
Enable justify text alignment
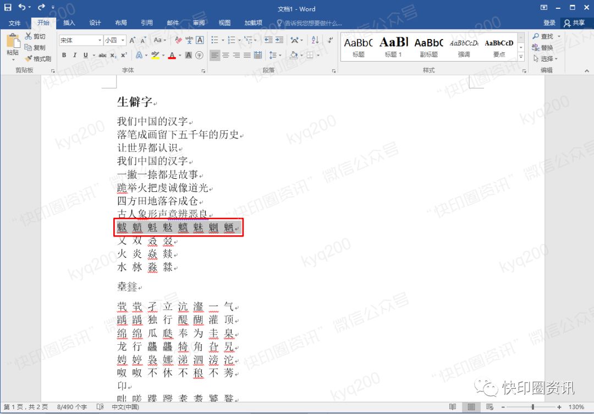[247, 56]
